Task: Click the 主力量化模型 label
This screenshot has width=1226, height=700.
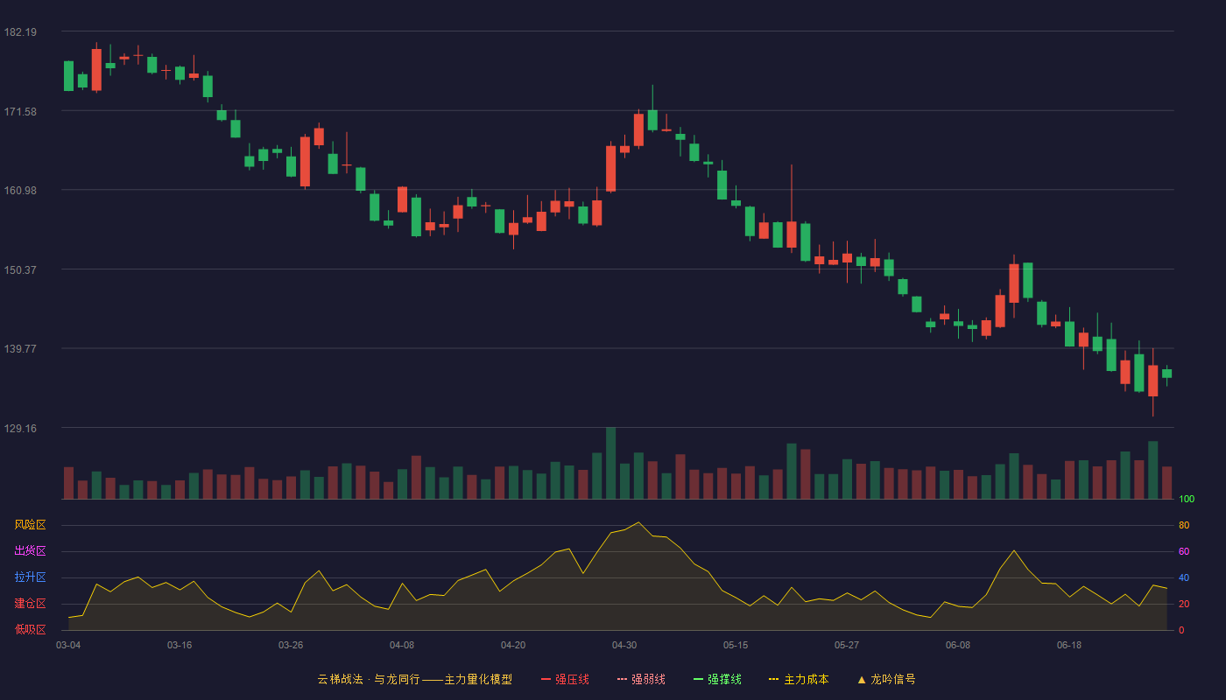Action: point(478,679)
